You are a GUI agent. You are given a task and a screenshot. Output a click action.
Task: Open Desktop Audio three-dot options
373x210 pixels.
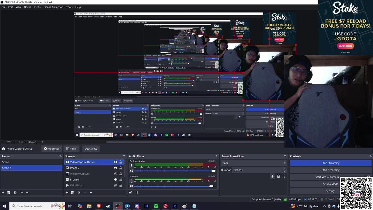[x=131, y=166]
